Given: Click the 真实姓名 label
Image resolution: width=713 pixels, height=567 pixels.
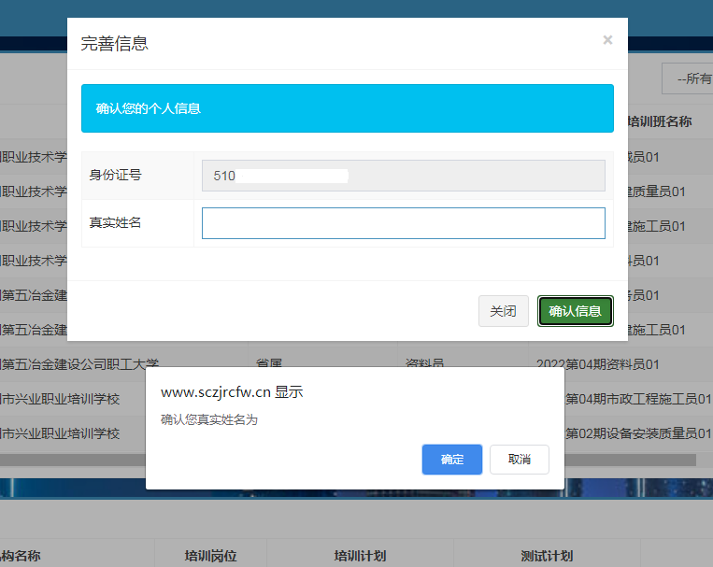Looking at the screenshot, I should click(116, 223).
